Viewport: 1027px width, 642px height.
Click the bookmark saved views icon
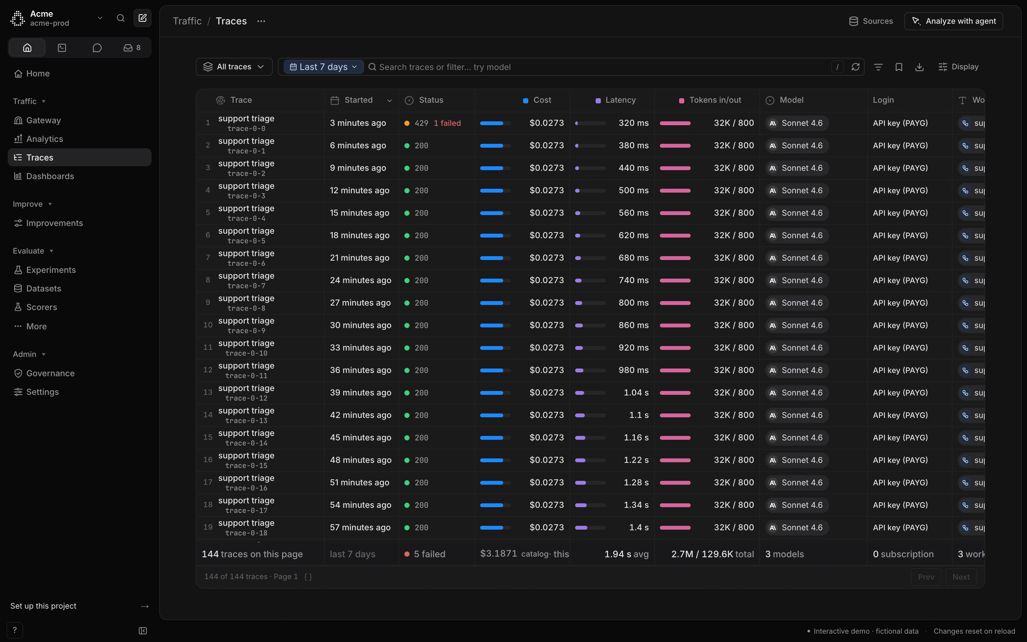(899, 67)
